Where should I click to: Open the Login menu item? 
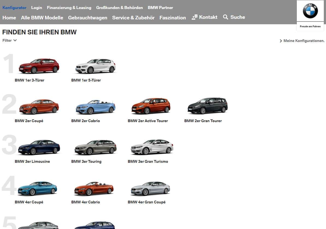(x=37, y=8)
